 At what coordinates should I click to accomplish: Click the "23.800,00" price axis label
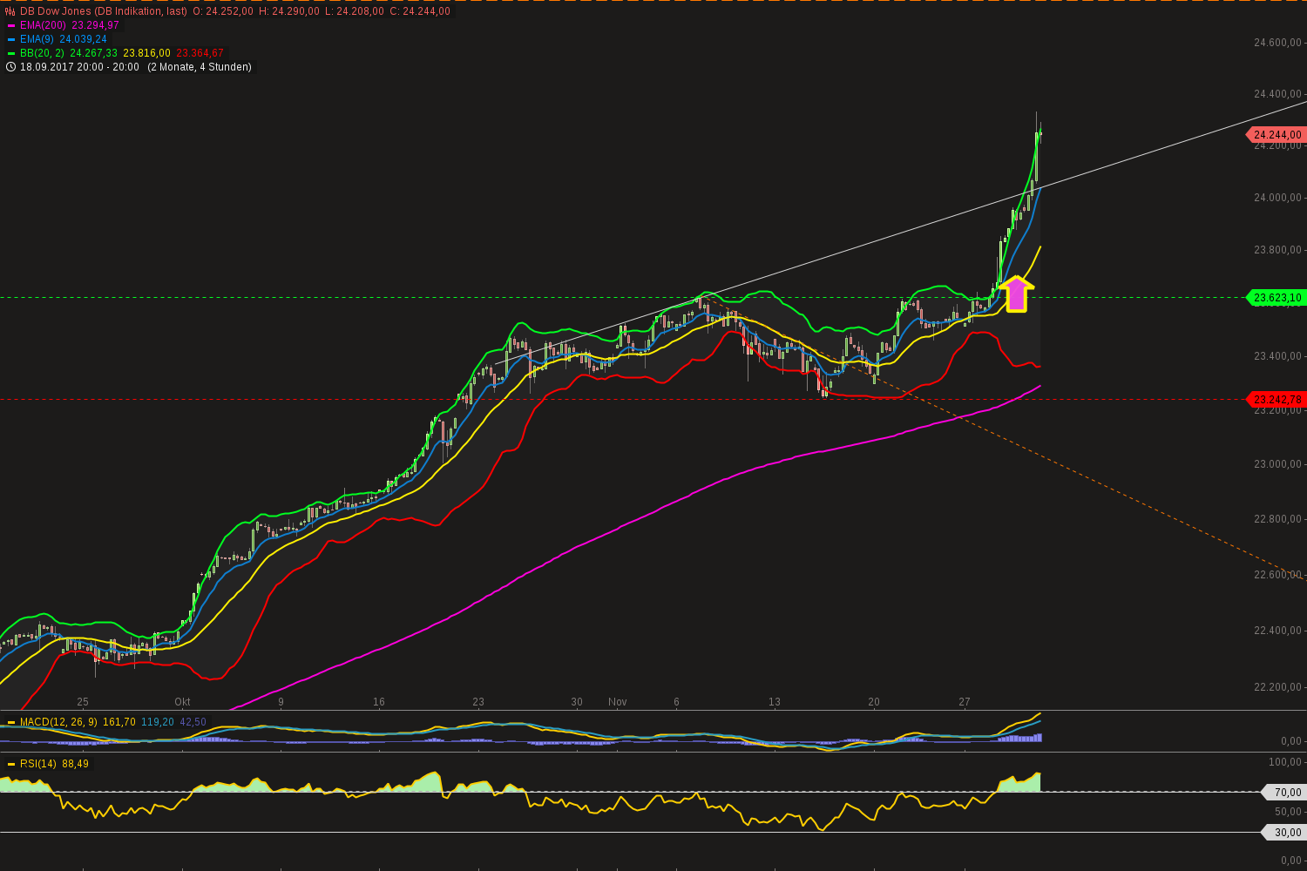1278,251
